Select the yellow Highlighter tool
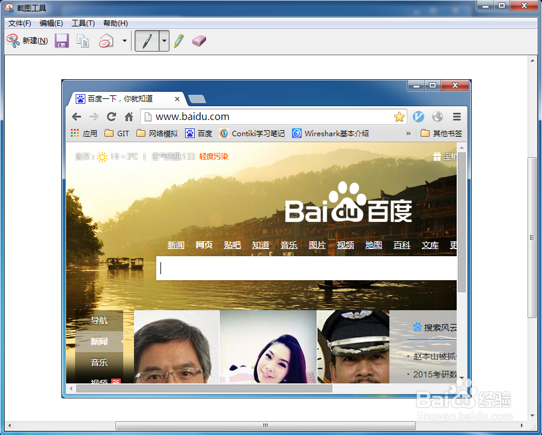 pyautogui.click(x=179, y=41)
